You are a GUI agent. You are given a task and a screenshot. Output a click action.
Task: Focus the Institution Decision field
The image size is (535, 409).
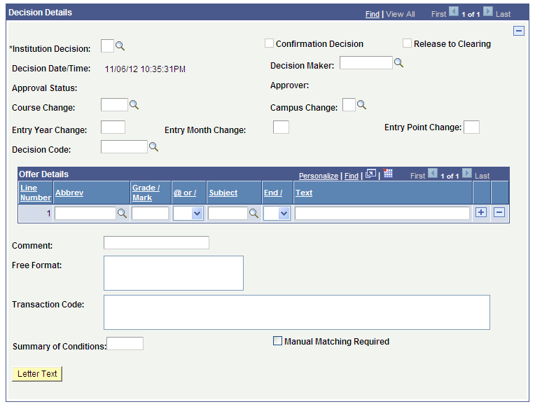click(x=107, y=46)
